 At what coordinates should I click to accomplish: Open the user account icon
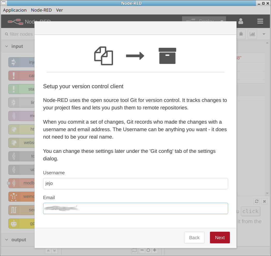click(x=241, y=21)
